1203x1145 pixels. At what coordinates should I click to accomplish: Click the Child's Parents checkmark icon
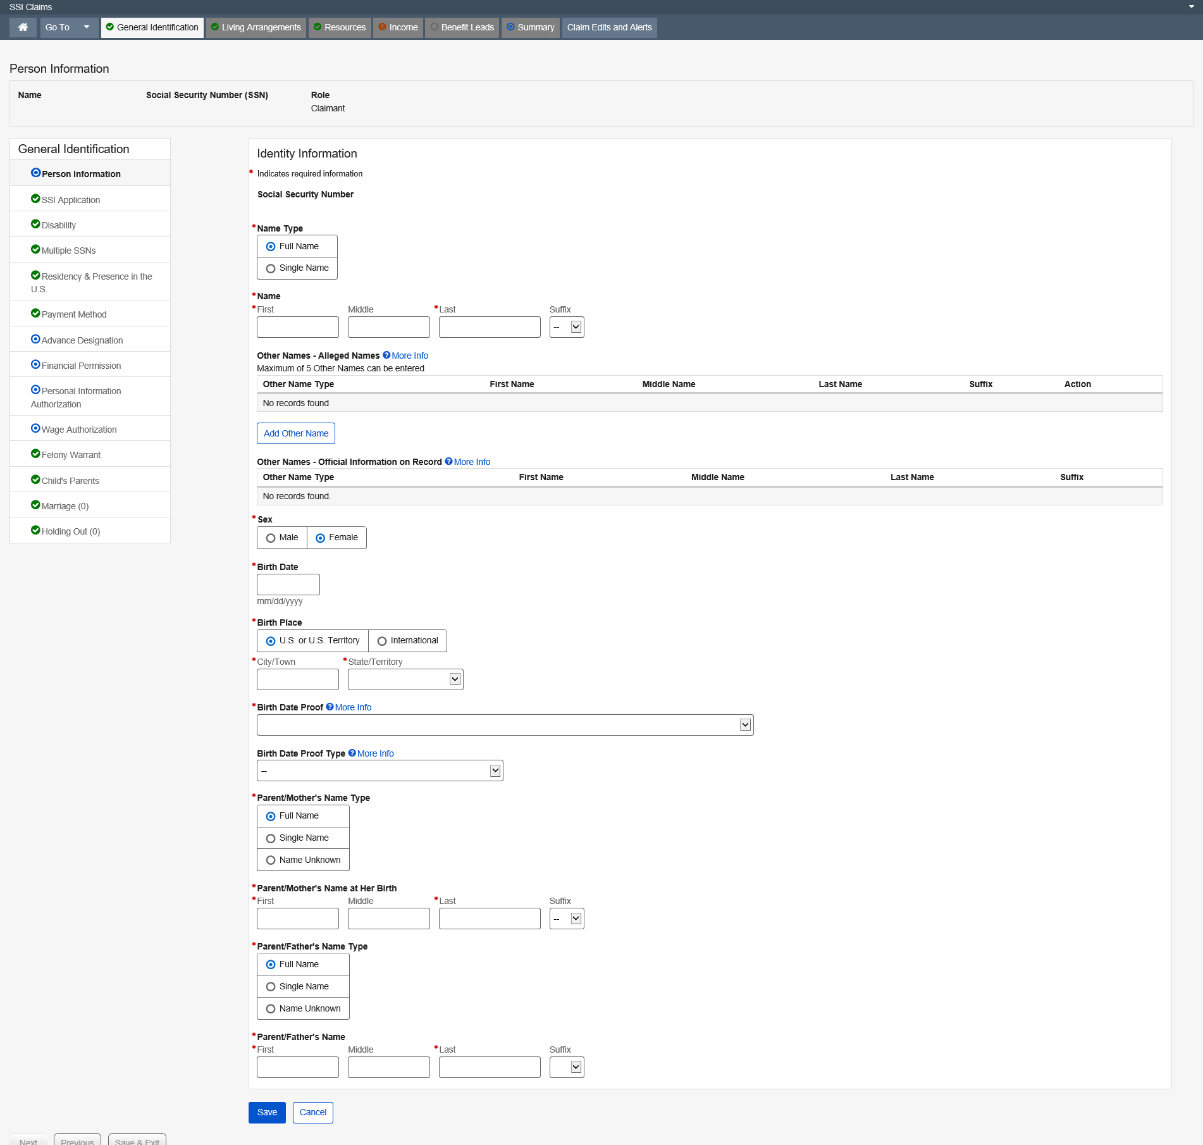coord(35,480)
